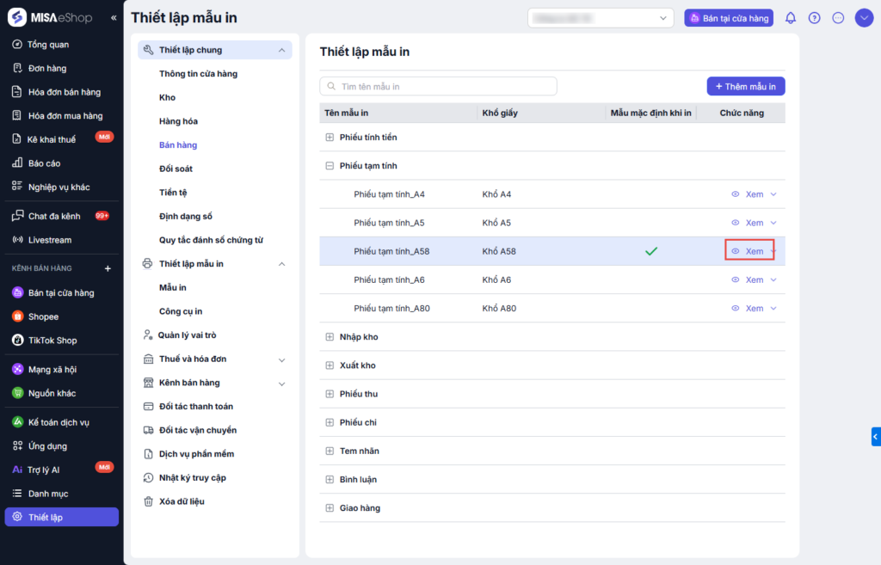Click the plus icon beside KÊNH BÁN HÀNG
Image resolution: width=881 pixels, height=565 pixels.
[108, 269]
